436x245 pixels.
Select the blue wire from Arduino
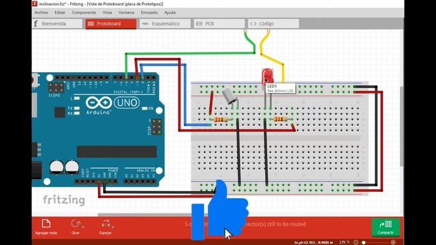pyautogui.click(x=185, y=95)
